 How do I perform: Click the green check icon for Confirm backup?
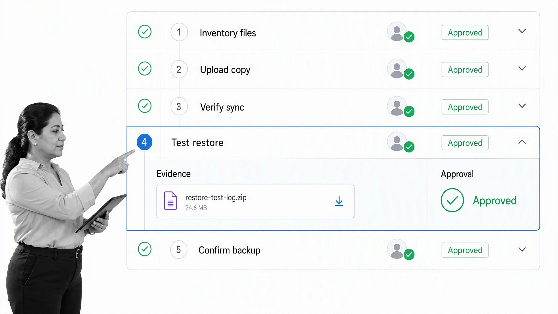(145, 249)
